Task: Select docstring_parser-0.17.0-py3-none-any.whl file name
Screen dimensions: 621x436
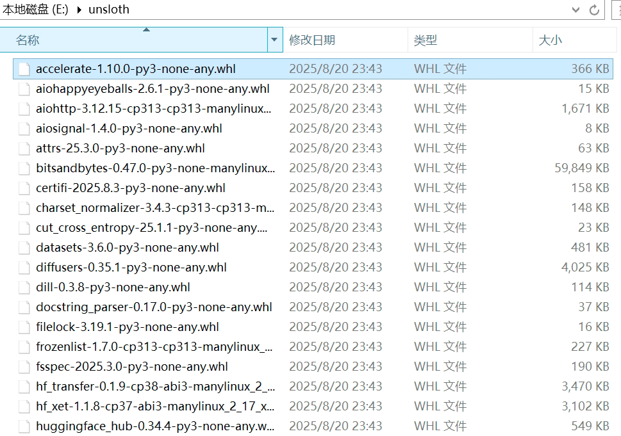Action: tap(154, 307)
